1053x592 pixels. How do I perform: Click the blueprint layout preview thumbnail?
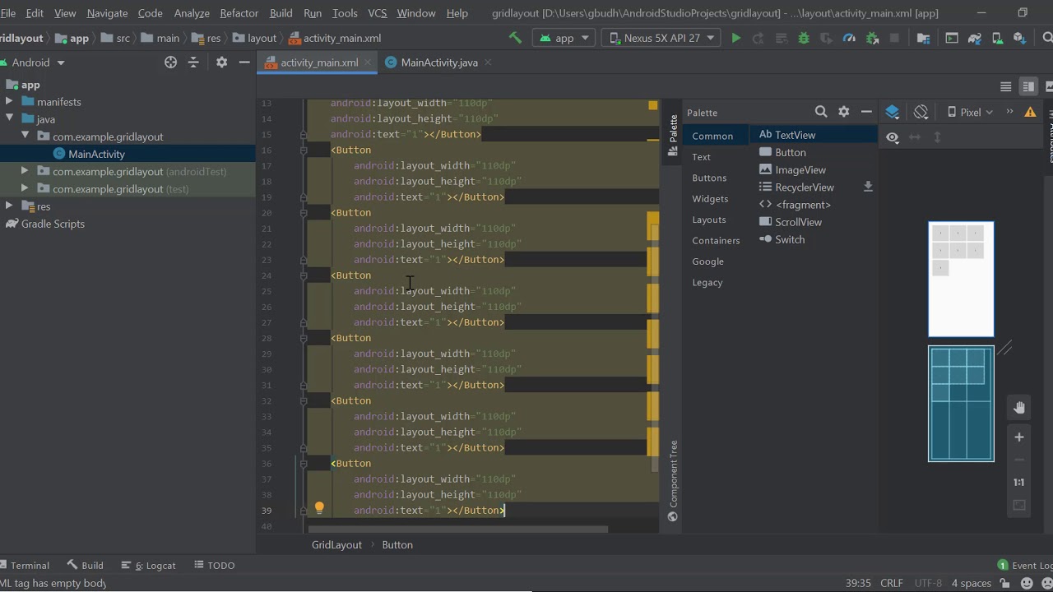point(961,404)
